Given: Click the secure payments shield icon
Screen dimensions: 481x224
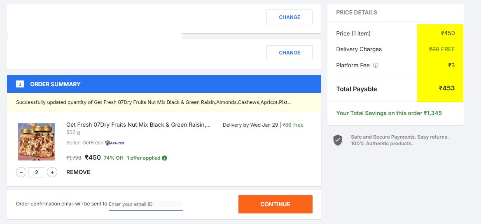Looking at the screenshot, I should coord(338,140).
